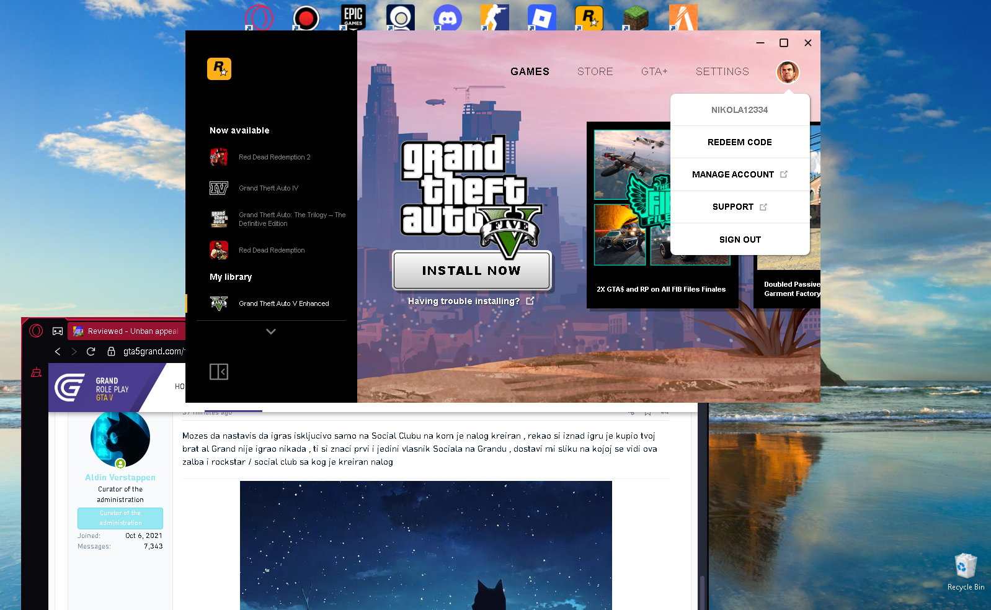The height and width of the screenshot is (610, 991).
Task: Select Red Dead Redemption 2 icon in sidebar
Action: [219, 157]
